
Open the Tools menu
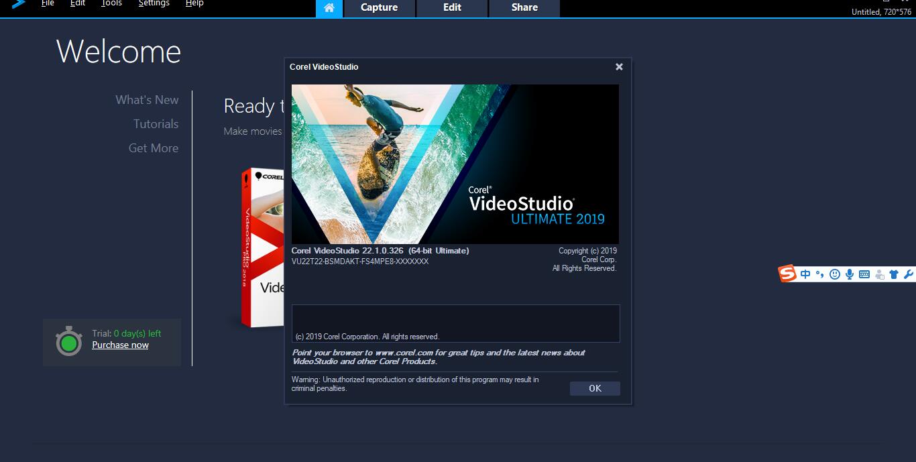pos(111,3)
